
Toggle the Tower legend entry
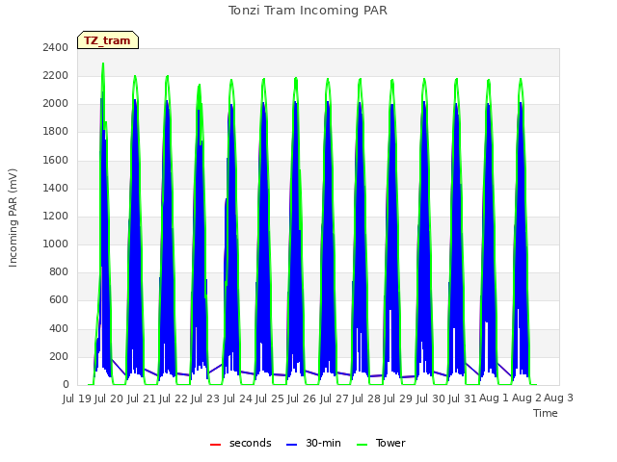[381, 443]
